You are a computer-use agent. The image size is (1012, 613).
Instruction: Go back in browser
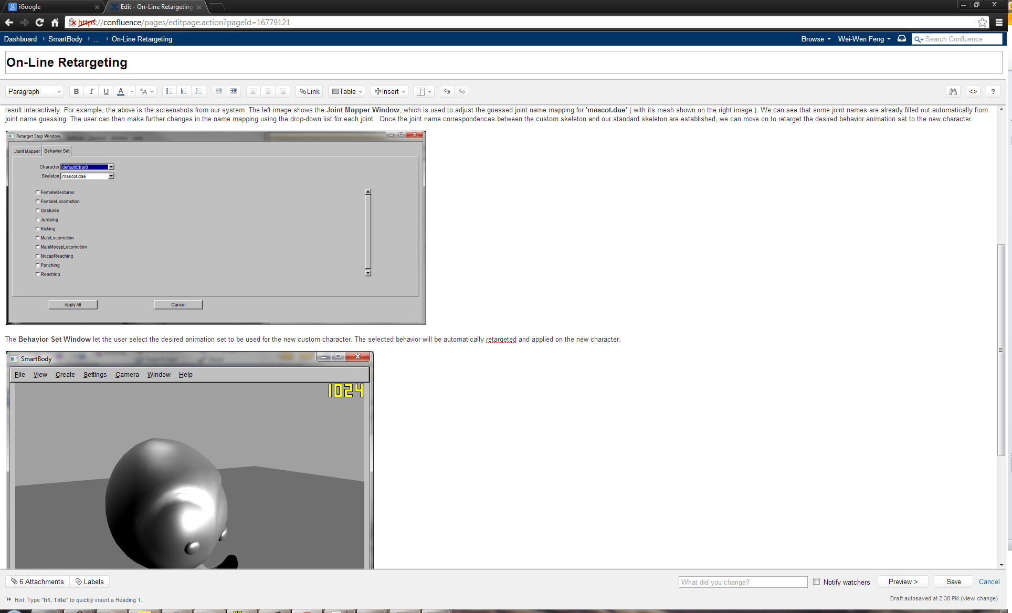coord(9,22)
